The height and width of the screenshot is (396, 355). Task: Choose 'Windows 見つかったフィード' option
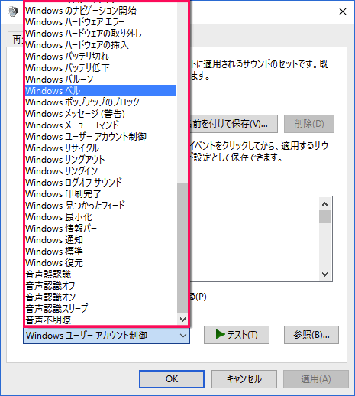(x=101, y=205)
